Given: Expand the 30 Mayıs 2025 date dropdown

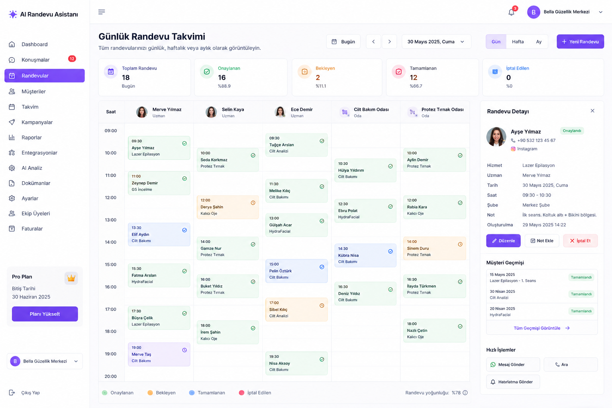Looking at the screenshot, I should (x=436, y=41).
